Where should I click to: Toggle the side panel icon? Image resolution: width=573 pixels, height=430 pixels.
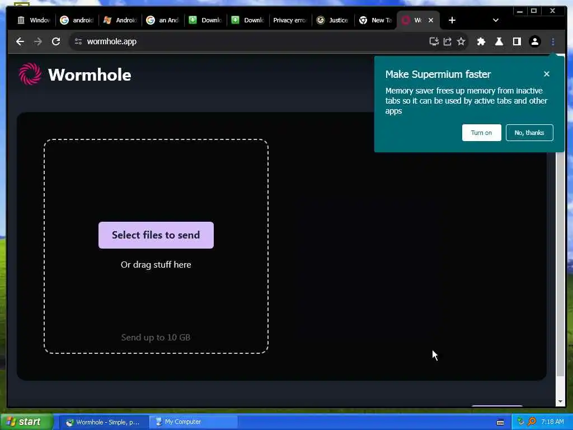tap(516, 41)
